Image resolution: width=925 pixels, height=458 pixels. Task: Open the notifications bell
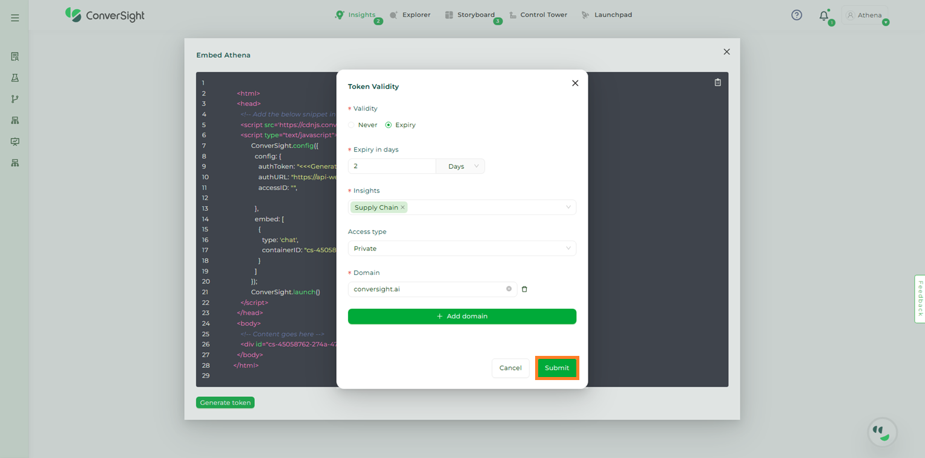823,16
